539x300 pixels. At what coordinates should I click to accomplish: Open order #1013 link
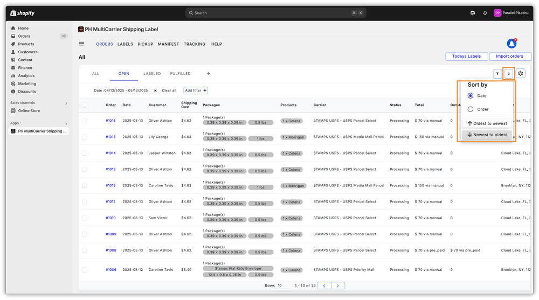(x=110, y=170)
